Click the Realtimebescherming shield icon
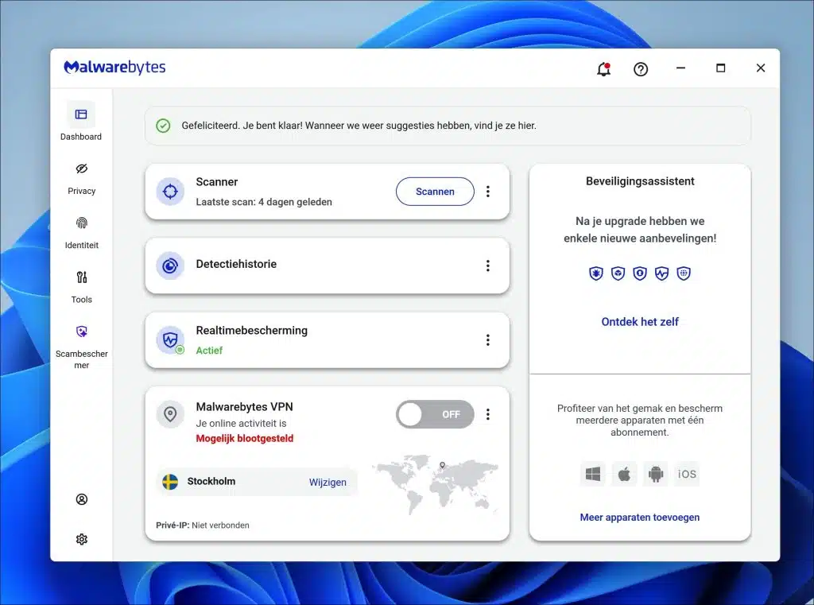The image size is (814, 605). (x=170, y=340)
